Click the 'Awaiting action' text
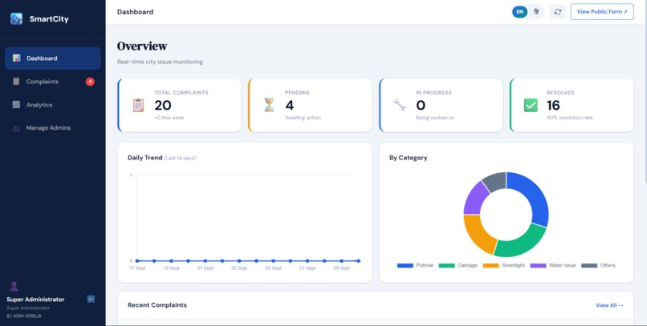Image resolution: width=647 pixels, height=326 pixels. (x=303, y=118)
